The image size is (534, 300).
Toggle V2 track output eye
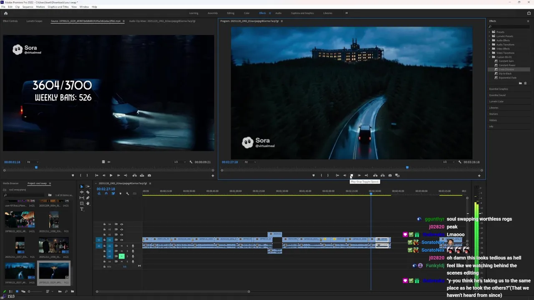pos(122,235)
